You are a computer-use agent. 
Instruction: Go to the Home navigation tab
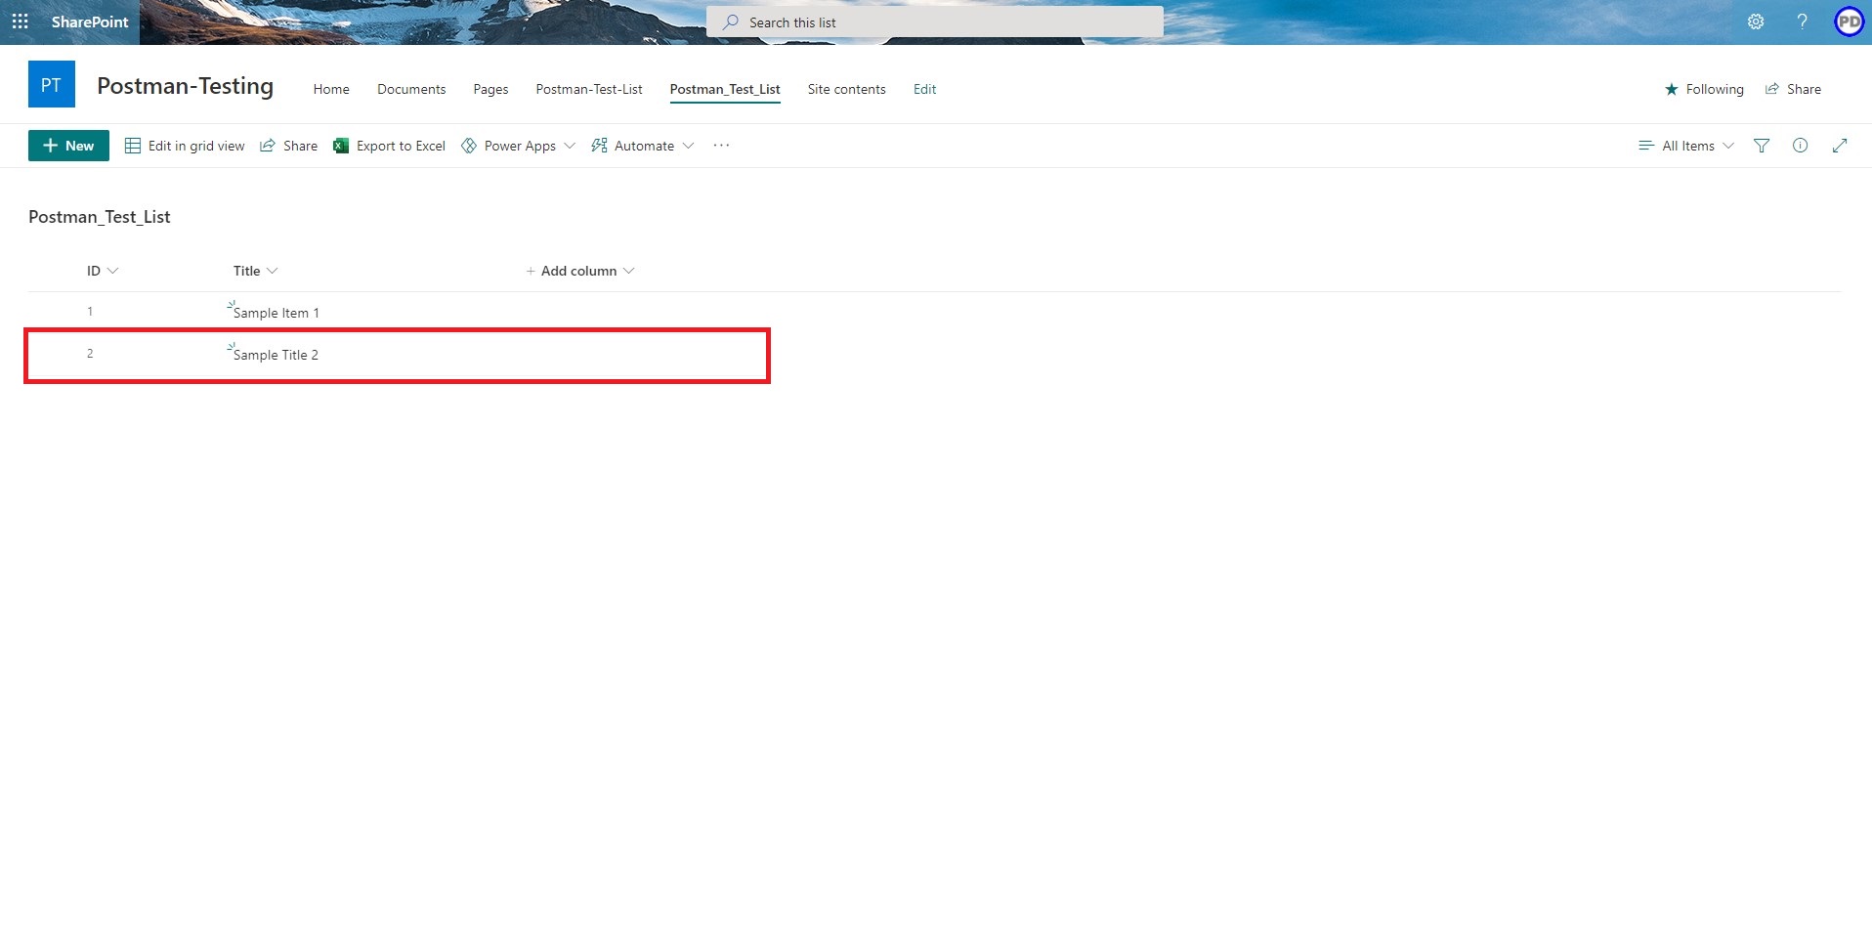click(331, 89)
